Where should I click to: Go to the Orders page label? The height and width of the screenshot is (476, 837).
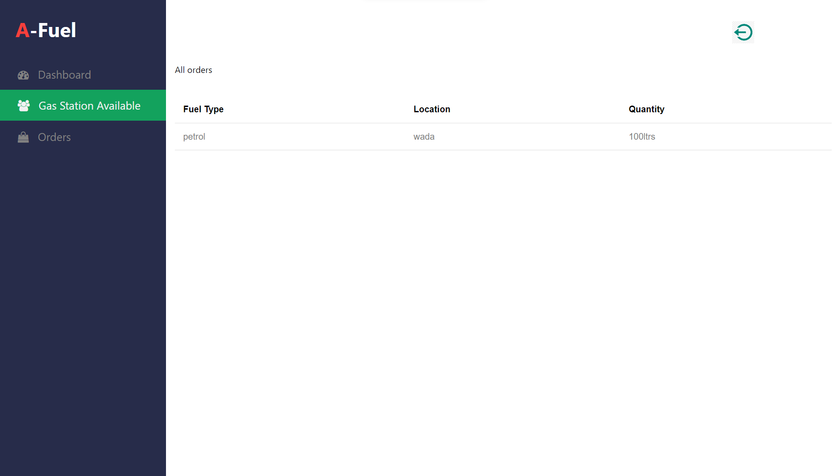[x=54, y=137]
